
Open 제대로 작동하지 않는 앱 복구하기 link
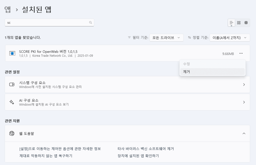[x=46, y=156]
